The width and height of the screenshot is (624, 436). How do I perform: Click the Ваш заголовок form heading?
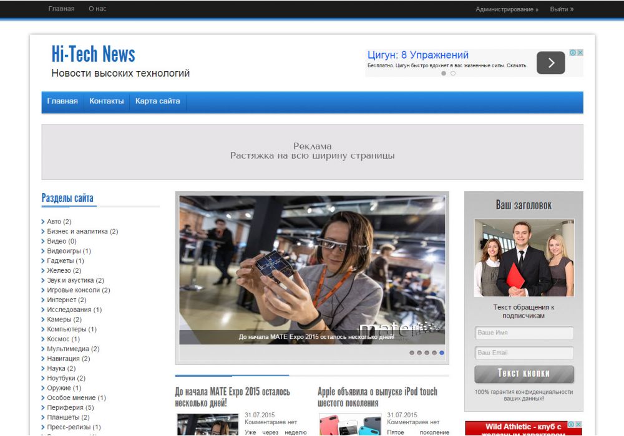point(524,206)
